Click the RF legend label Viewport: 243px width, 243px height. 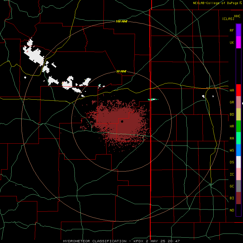point(232,30)
